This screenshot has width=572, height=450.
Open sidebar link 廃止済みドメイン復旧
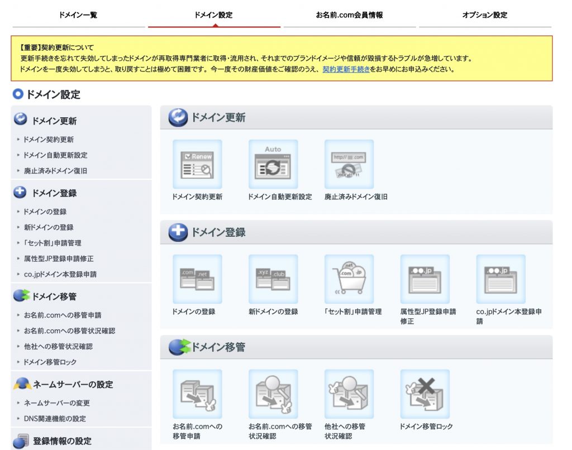pos(55,171)
